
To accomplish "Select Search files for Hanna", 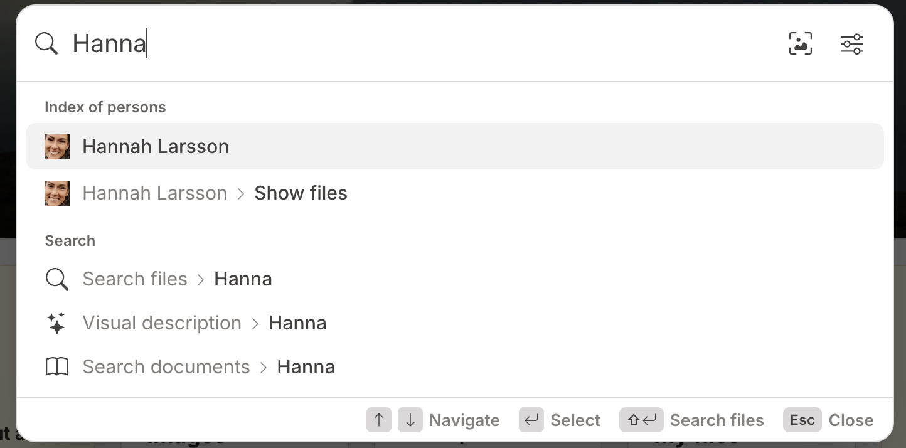I will coord(454,279).
